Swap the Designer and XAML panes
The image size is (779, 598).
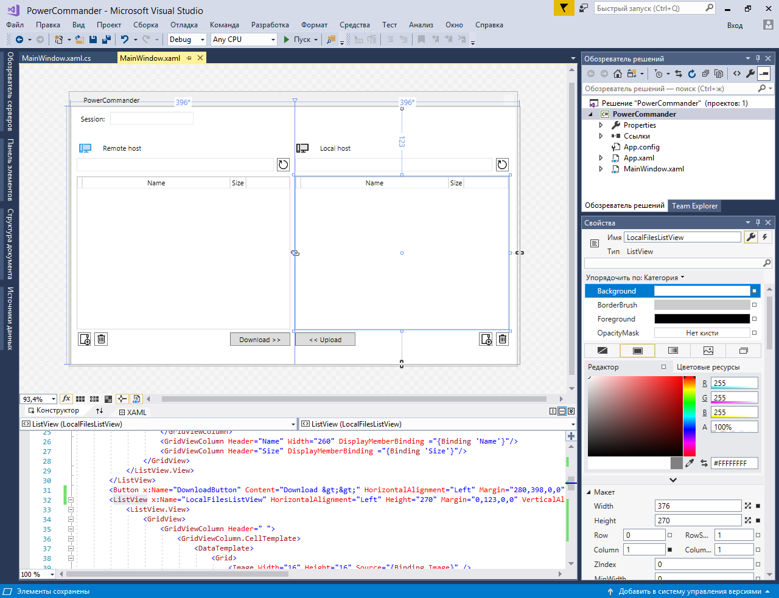[100, 411]
